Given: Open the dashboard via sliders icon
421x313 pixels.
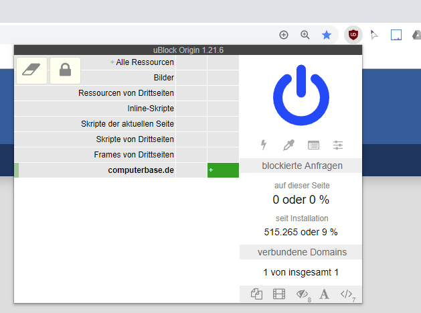Looking at the screenshot, I should tap(338, 145).
